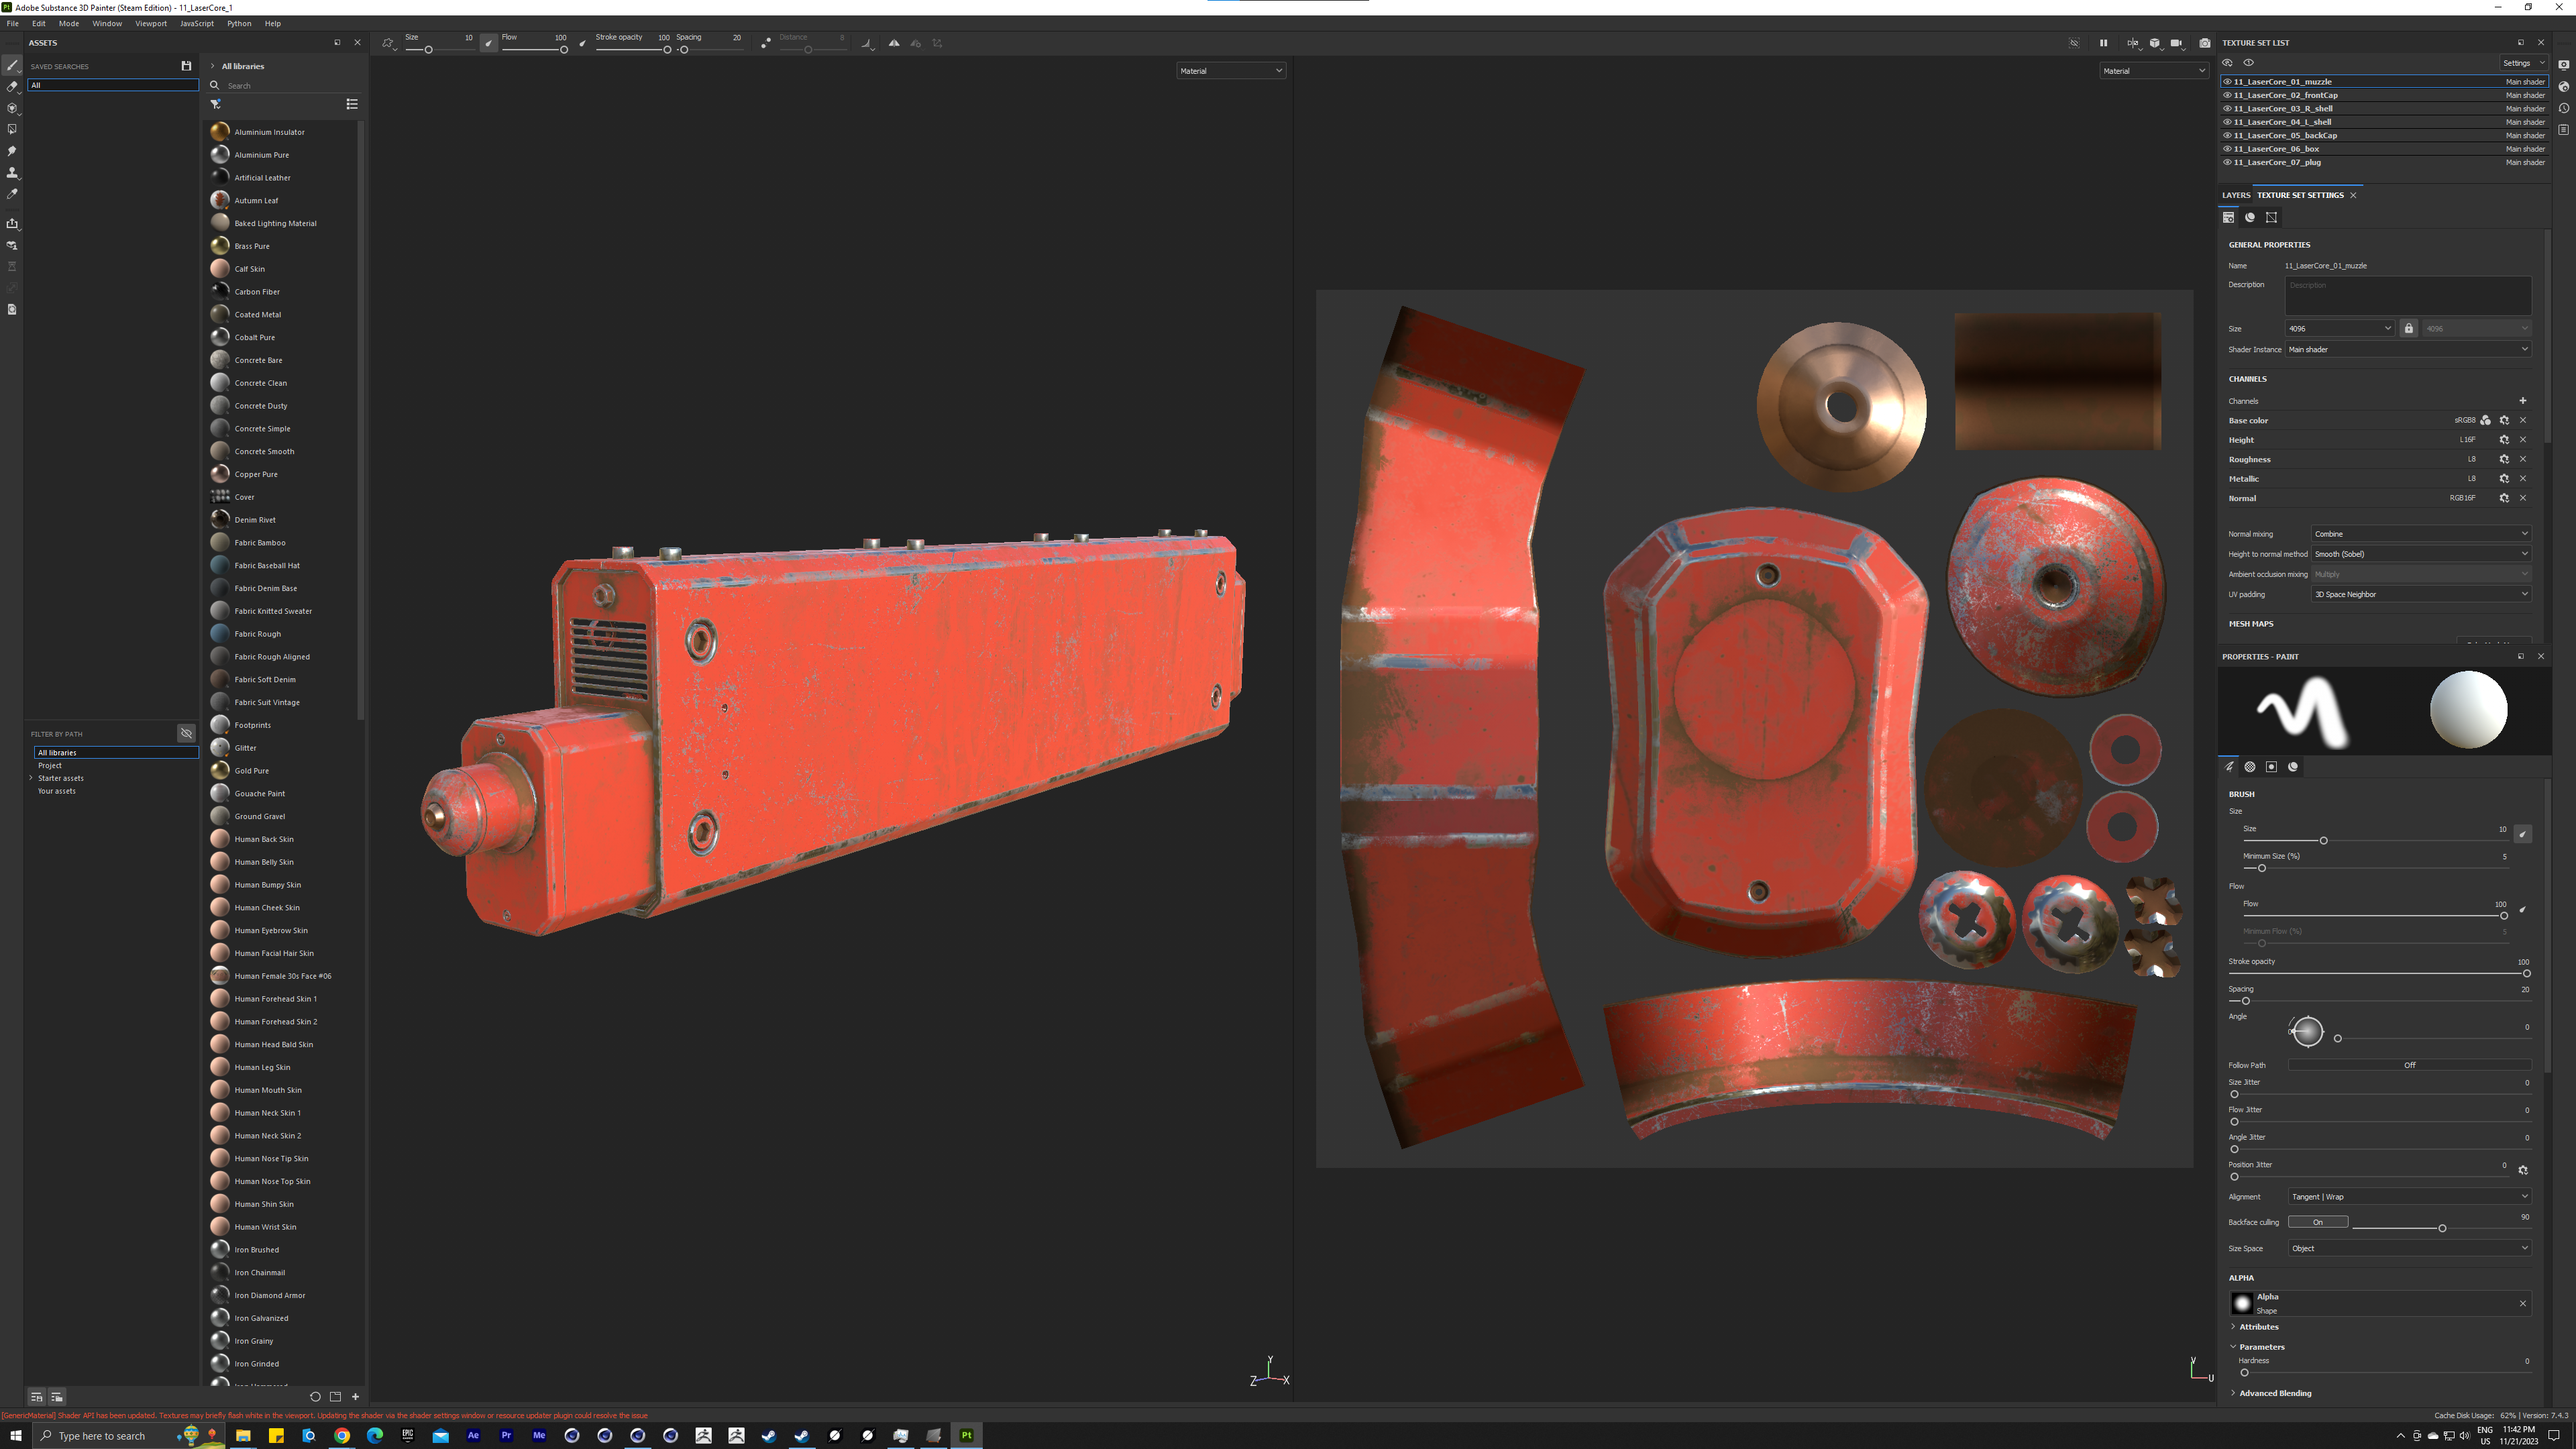The width and height of the screenshot is (2576, 1449).
Task: Open the Normal mixing Combine dropdown
Action: pos(2420,534)
